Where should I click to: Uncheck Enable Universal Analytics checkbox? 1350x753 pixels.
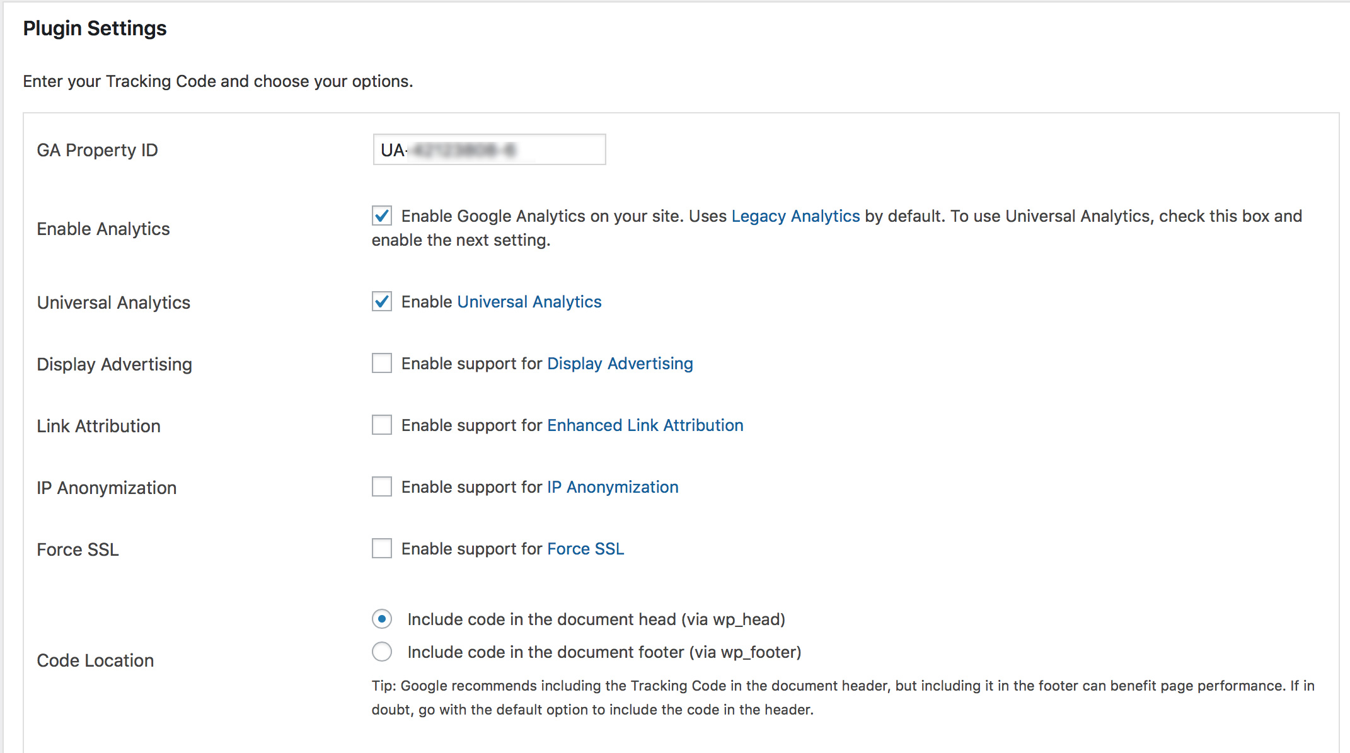tap(382, 301)
